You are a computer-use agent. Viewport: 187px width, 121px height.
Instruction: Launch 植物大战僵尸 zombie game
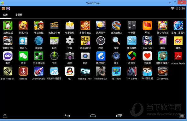click(x=163, y=56)
